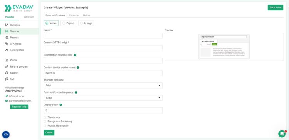Viewport: 289px width, 140px height.
Task: Click the Support headset icon
Action: [x=7, y=73]
